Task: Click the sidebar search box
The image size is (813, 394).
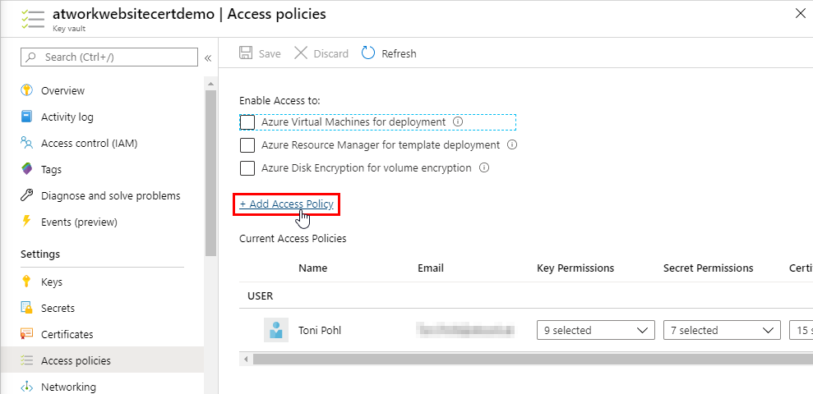Action: (x=109, y=57)
